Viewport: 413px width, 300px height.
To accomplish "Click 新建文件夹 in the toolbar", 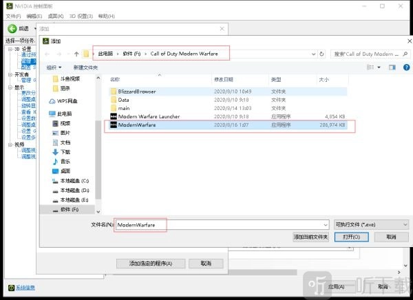I will [85, 67].
